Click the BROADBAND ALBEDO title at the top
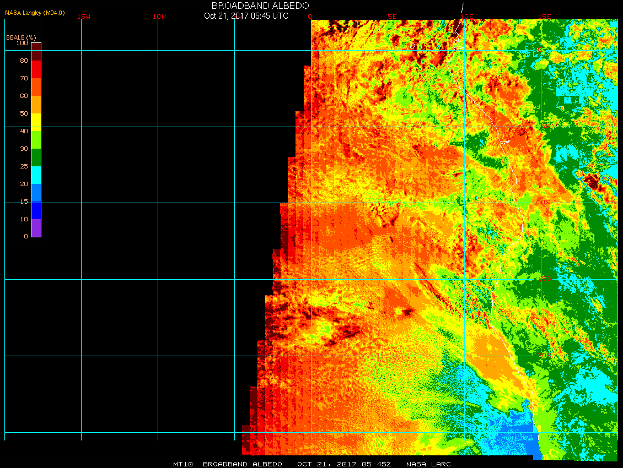Image resolution: width=623 pixels, height=468 pixels. [260, 6]
